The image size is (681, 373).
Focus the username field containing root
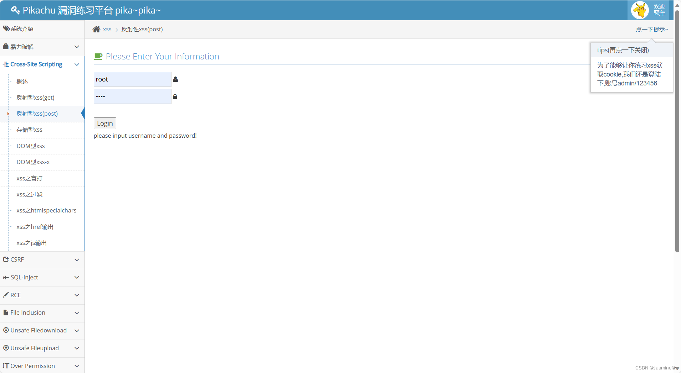(132, 79)
